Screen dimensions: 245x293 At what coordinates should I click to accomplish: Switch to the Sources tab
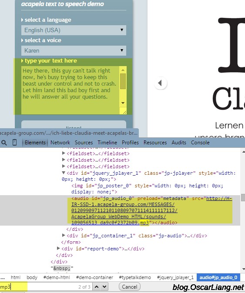(x=84, y=143)
